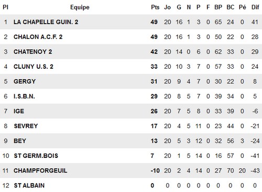This screenshot has height=192, width=262.
Task: Click the Pts column header
Action: coord(155,7)
